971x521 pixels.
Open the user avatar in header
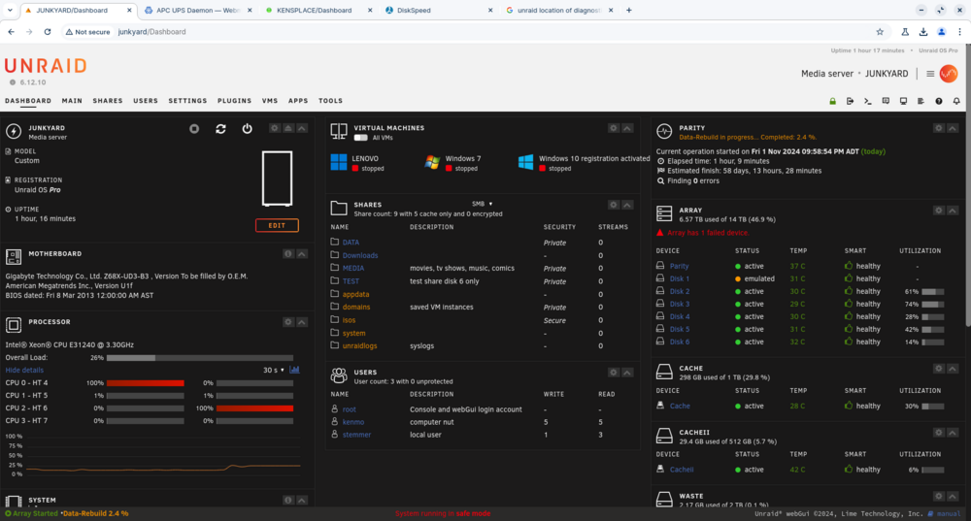(949, 74)
